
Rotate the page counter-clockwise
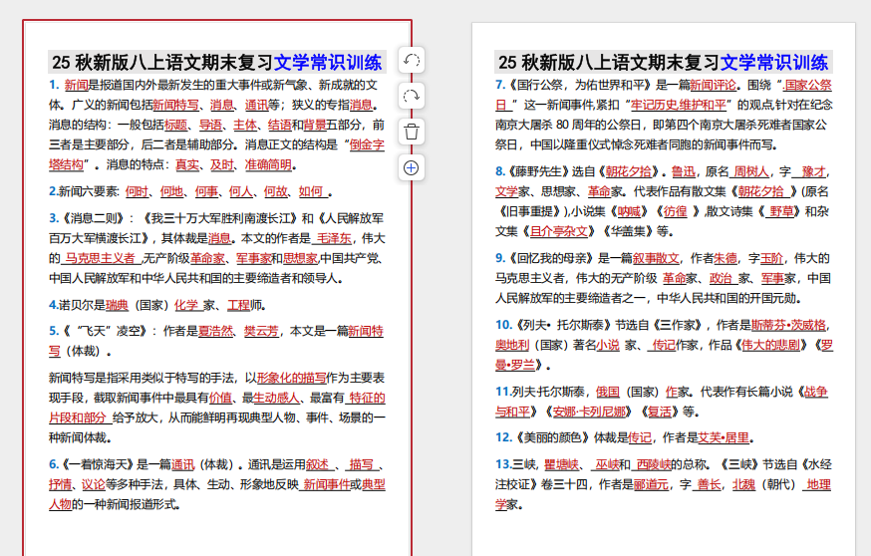[x=411, y=60]
